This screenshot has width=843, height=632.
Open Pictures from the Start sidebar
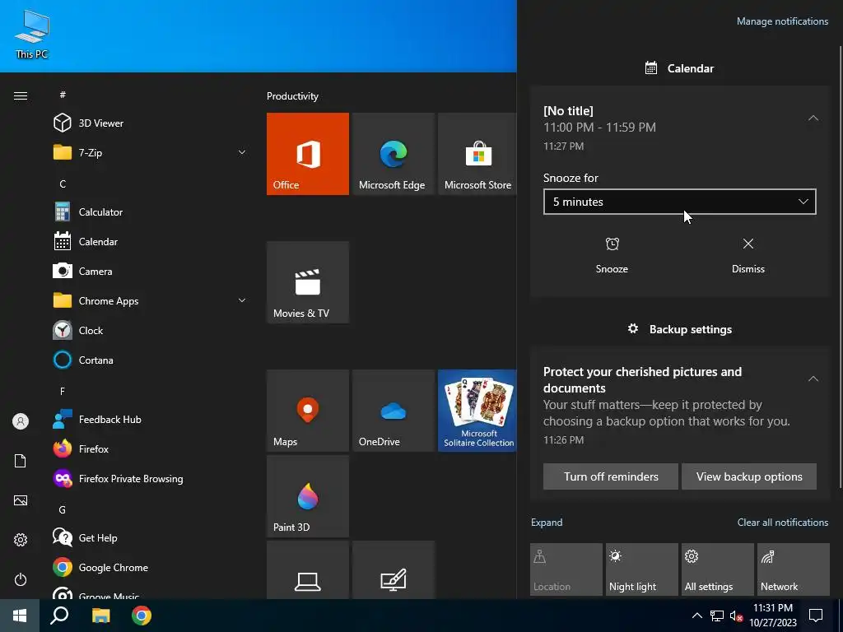21,500
